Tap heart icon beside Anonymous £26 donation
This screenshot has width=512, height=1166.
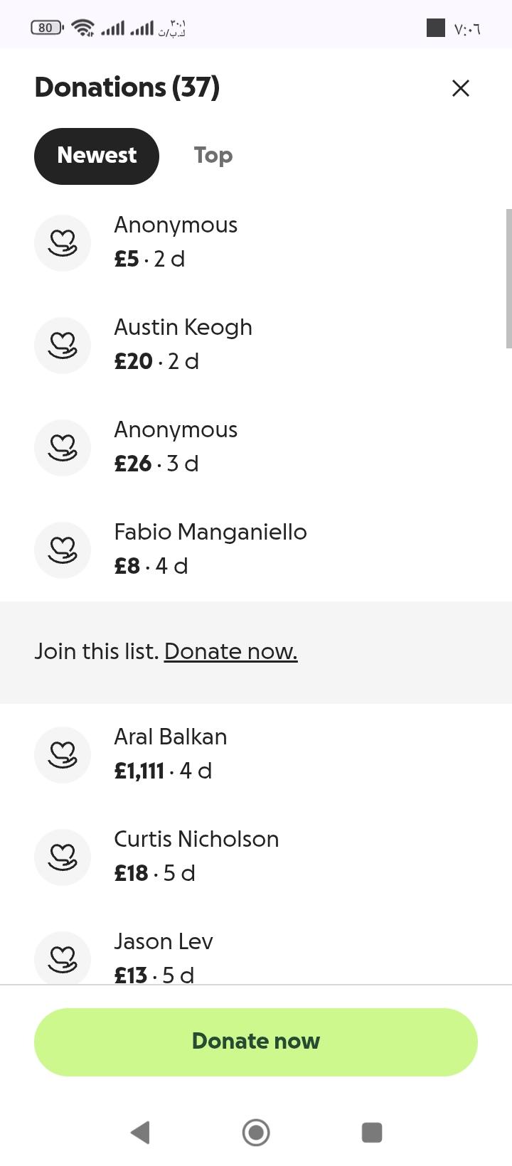pos(63,448)
